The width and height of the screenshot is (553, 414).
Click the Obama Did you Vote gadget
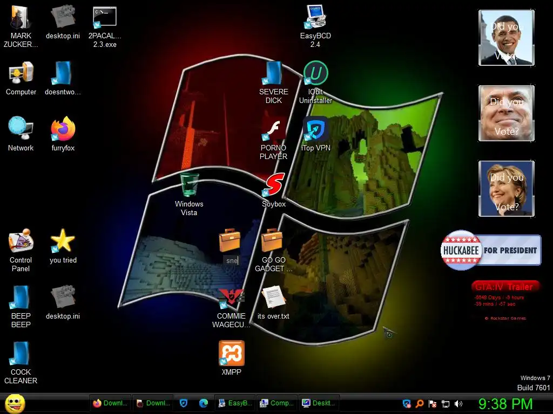[507, 38]
